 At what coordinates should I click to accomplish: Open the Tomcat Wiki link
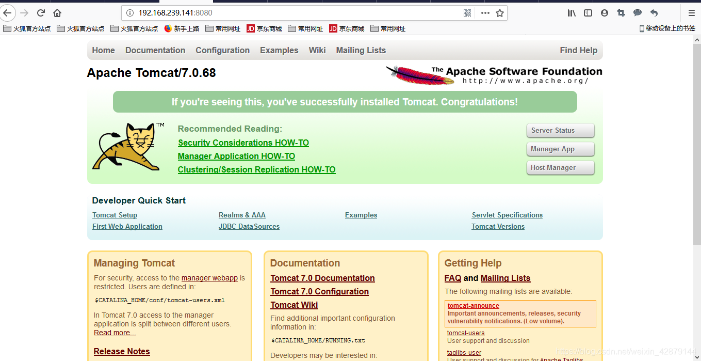294,305
